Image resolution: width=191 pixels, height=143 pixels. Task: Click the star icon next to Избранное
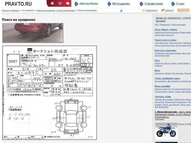pos(144,10)
